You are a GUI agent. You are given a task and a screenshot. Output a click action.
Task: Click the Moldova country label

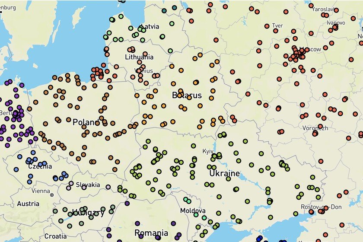[193, 211]
